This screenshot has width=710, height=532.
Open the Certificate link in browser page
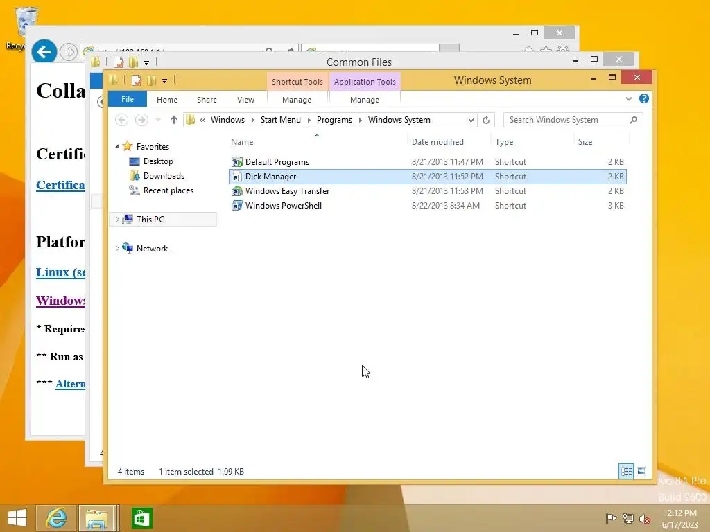60,185
